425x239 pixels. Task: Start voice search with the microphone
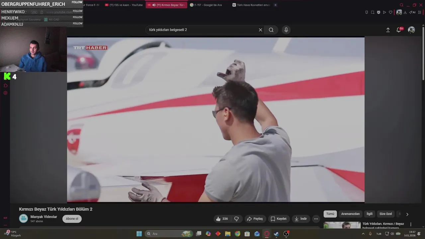pos(286,30)
